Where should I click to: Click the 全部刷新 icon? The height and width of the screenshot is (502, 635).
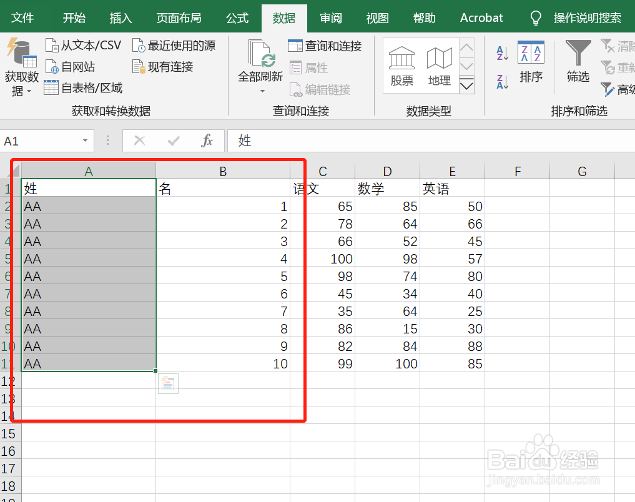(261, 53)
